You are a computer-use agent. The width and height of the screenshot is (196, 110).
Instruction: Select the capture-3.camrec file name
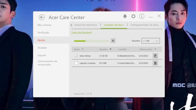point(88,63)
